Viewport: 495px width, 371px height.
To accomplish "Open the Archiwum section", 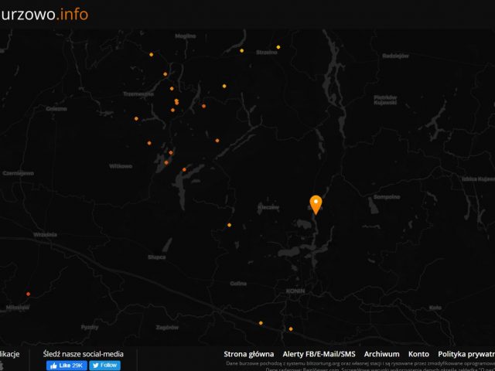I will [381, 354].
